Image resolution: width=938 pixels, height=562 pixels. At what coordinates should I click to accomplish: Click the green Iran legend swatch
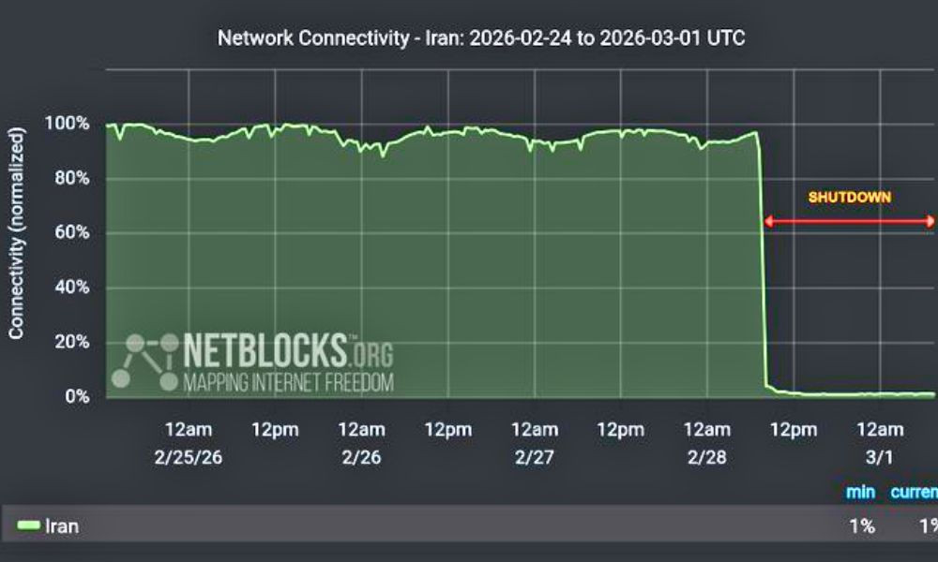tap(30, 526)
